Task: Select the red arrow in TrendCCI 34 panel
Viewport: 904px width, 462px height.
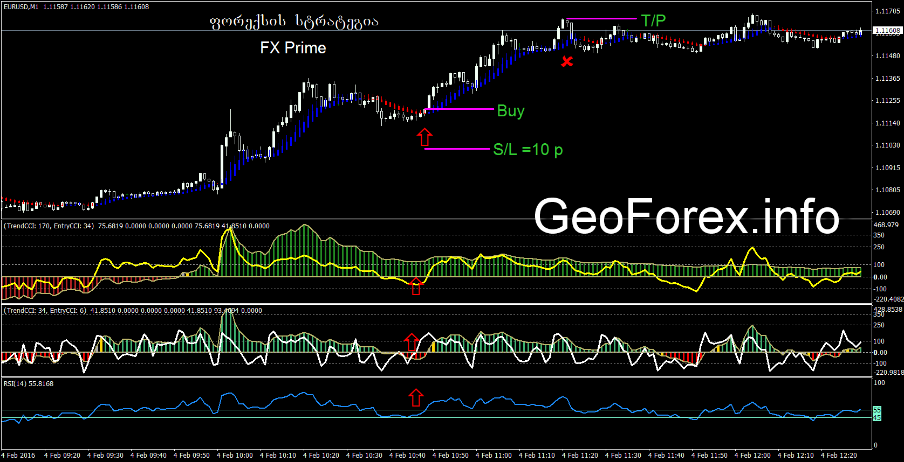Action: tap(411, 342)
